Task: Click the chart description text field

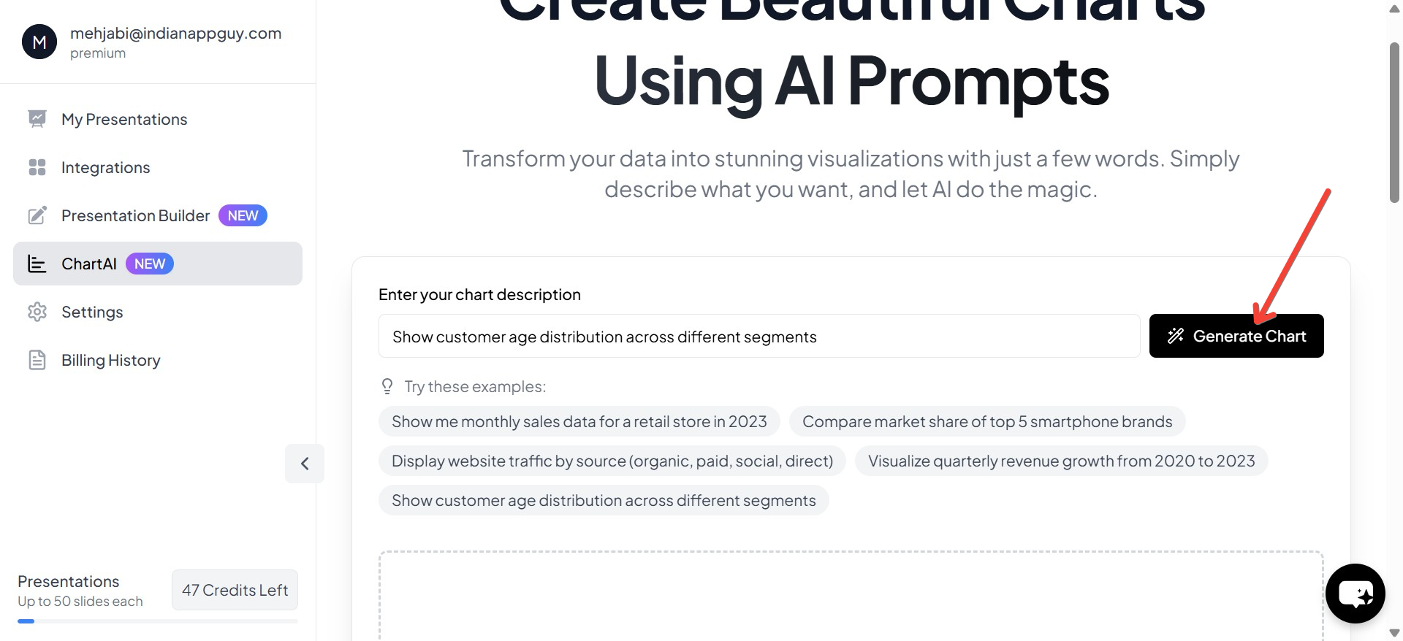Action: [x=758, y=337]
